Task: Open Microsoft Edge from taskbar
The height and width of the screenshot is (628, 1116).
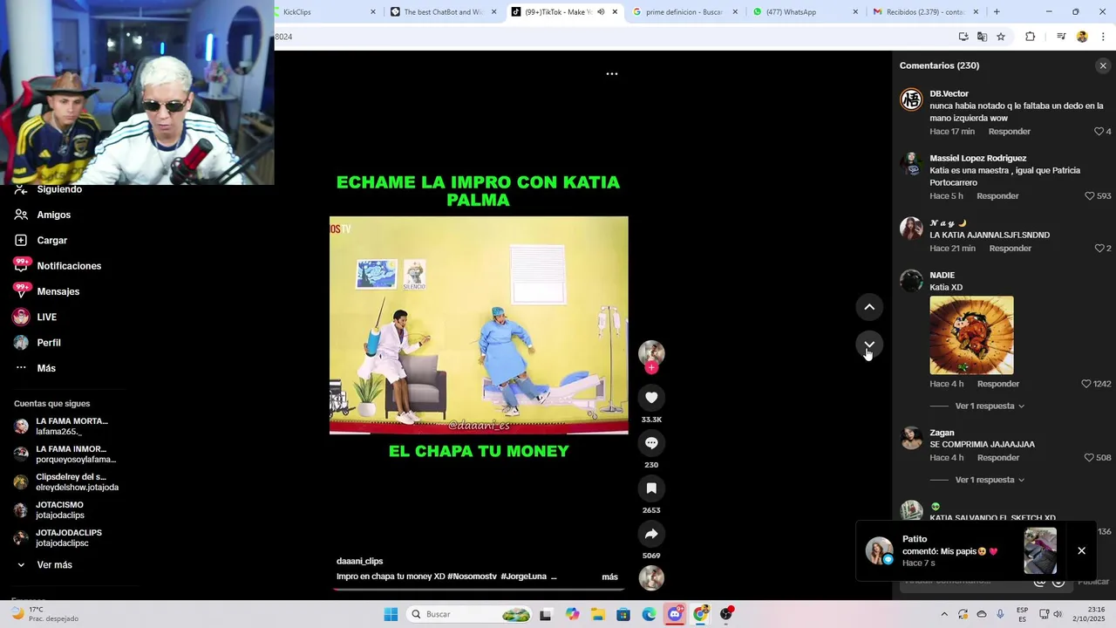Action: coord(650,614)
